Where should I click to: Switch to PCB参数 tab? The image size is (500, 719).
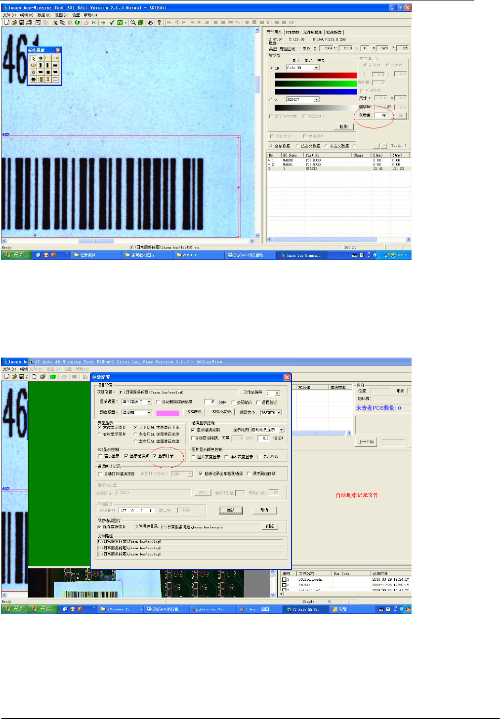pyautogui.click(x=292, y=32)
